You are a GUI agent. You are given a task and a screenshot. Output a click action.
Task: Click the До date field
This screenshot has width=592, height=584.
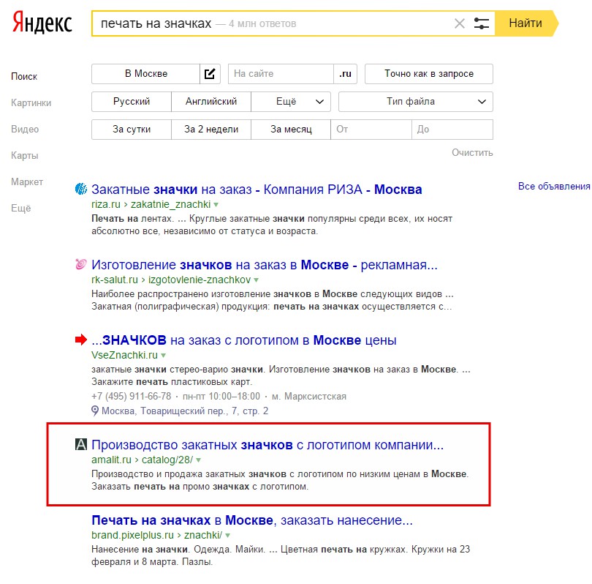pyautogui.click(x=452, y=130)
